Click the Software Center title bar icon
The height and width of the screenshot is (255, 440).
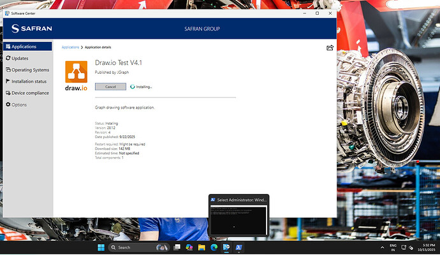coord(7,13)
